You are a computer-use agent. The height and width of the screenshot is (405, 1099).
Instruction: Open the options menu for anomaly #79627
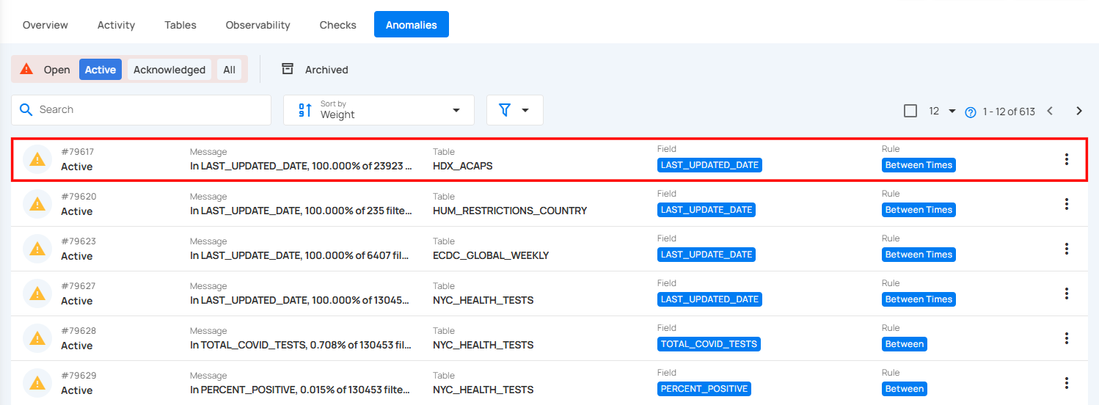1067,293
